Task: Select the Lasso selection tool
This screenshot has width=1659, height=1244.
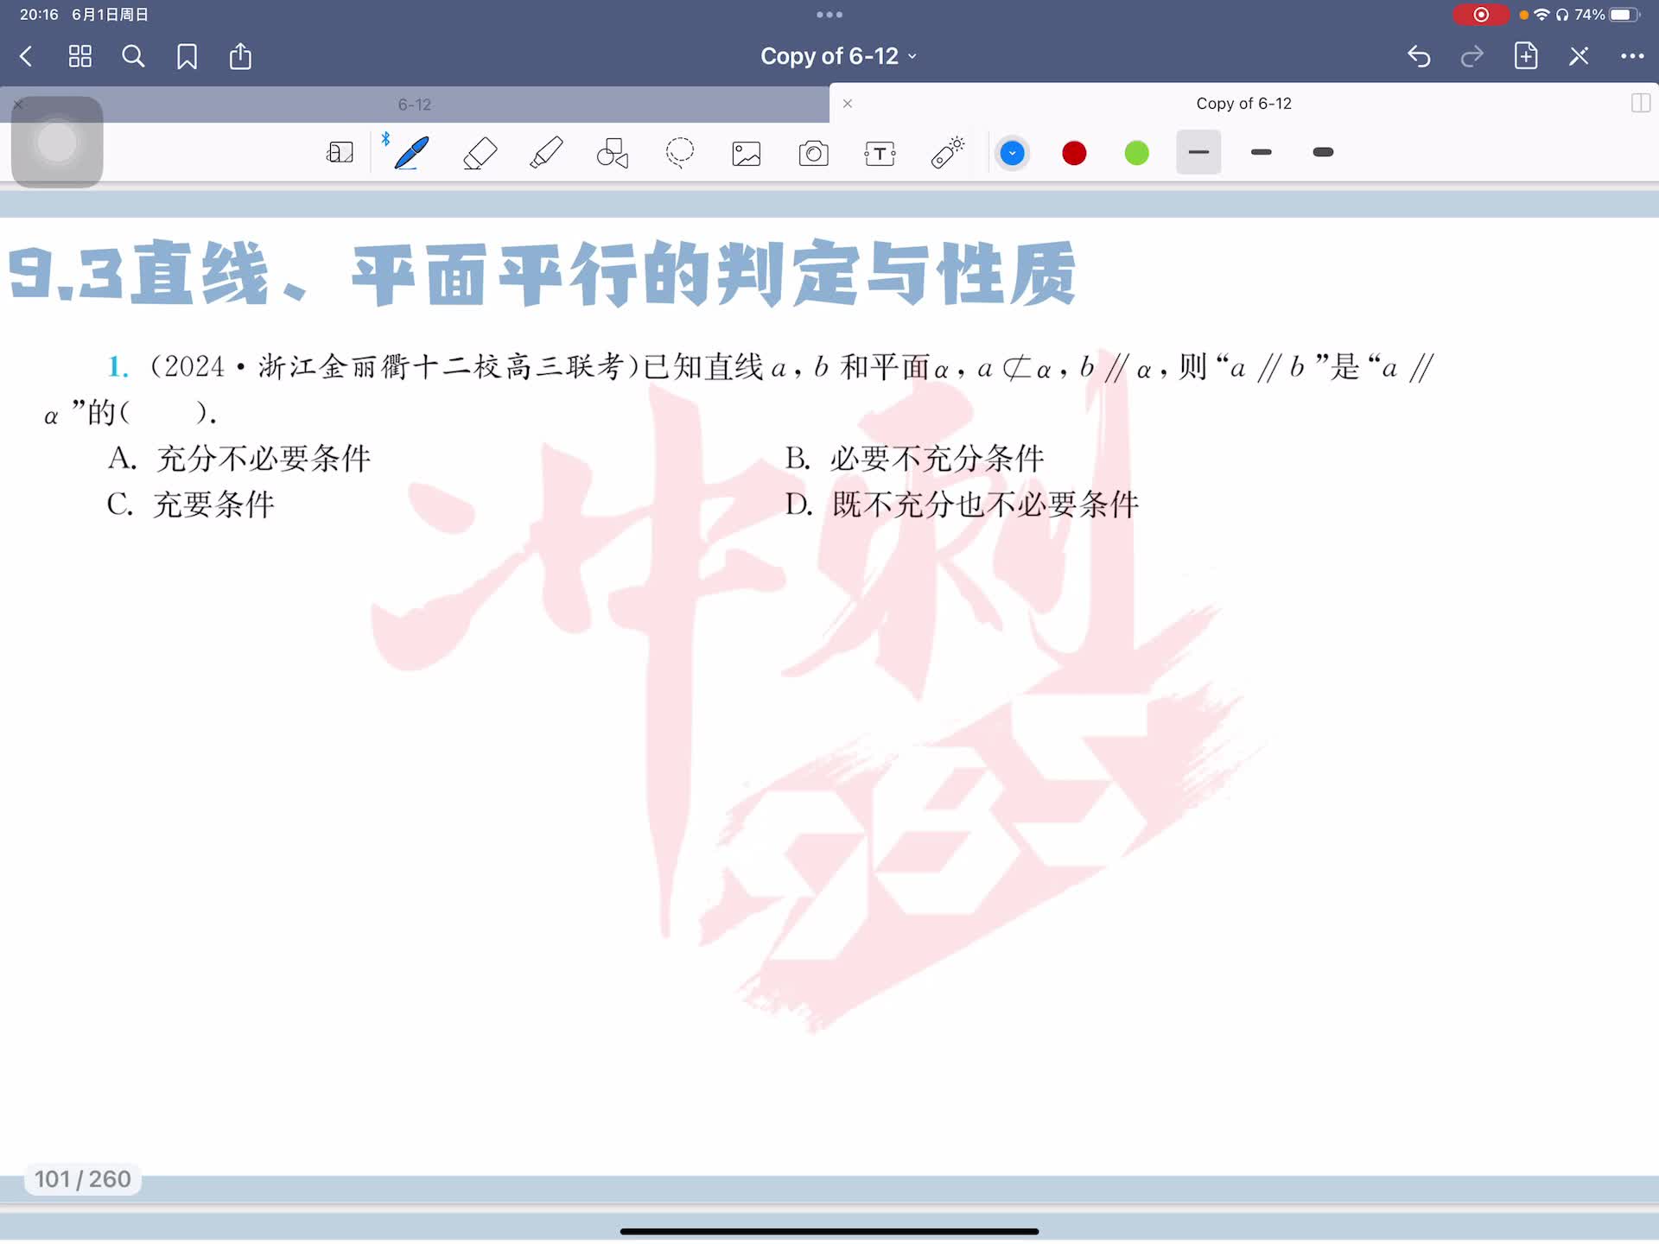Action: 680,153
